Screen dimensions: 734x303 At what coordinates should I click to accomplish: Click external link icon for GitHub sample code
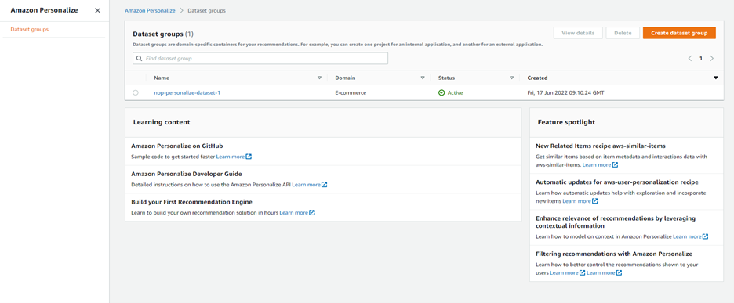point(249,157)
